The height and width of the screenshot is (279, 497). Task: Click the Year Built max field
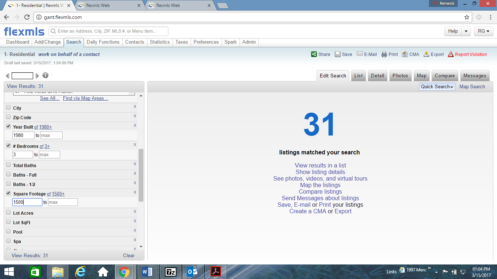click(51, 135)
